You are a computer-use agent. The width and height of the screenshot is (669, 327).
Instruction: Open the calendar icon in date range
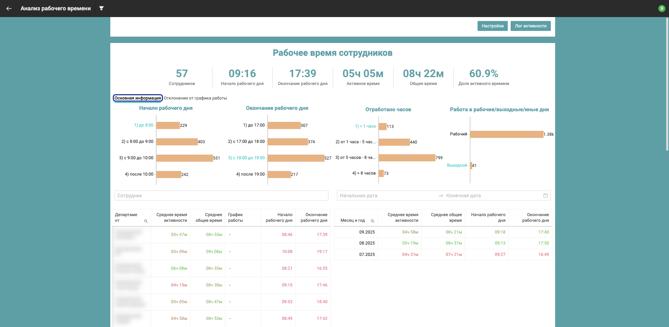click(545, 195)
